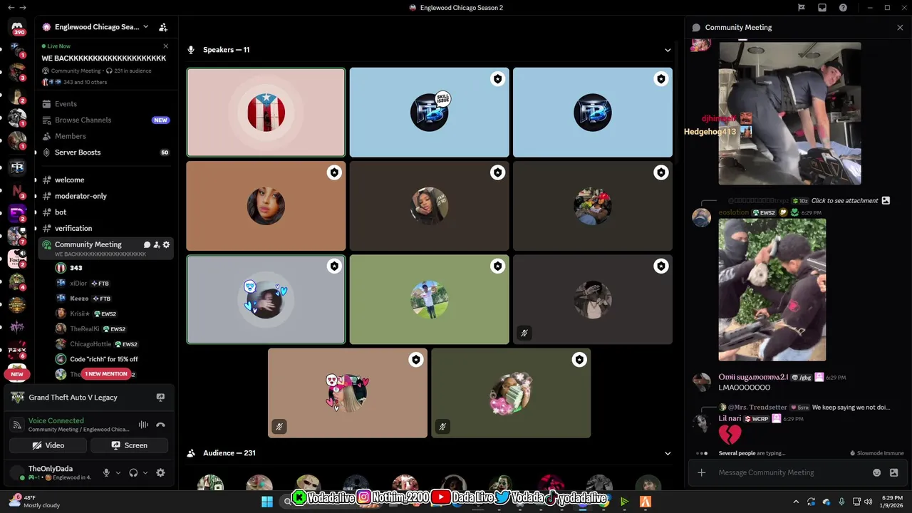
Task: Open microphone input options arrow
Action: pyautogui.click(x=118, y=472)
